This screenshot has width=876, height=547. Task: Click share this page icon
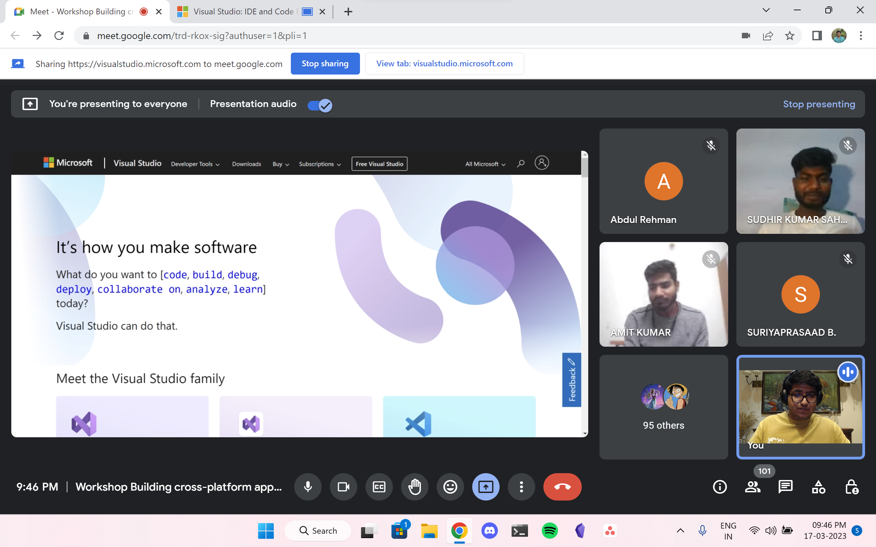click(x=768, y=36)
